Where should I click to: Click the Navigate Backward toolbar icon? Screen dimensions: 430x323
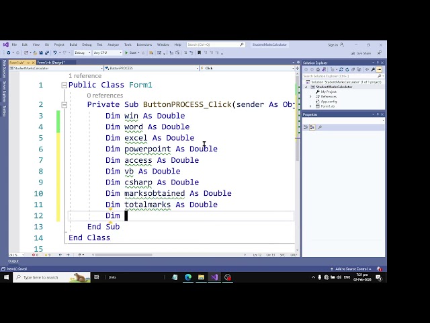(x=9, y=52)
